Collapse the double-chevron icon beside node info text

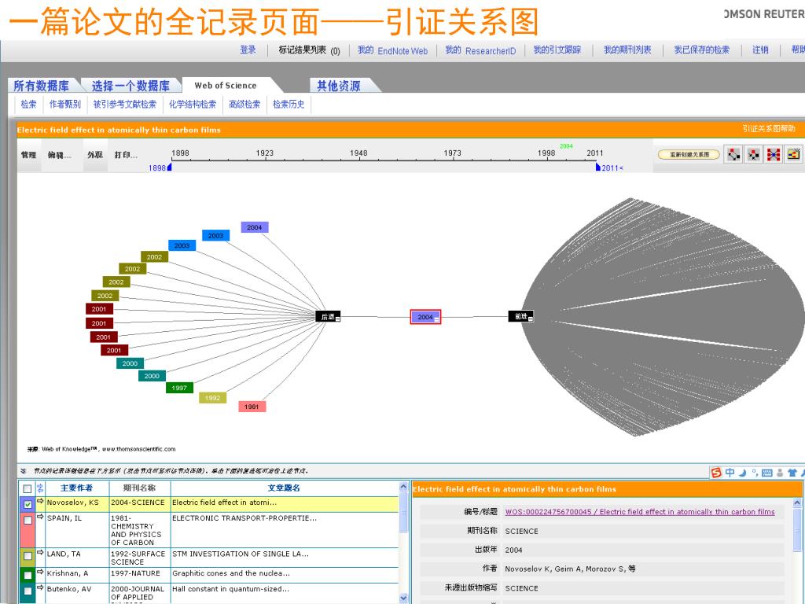tap(23, 470)
